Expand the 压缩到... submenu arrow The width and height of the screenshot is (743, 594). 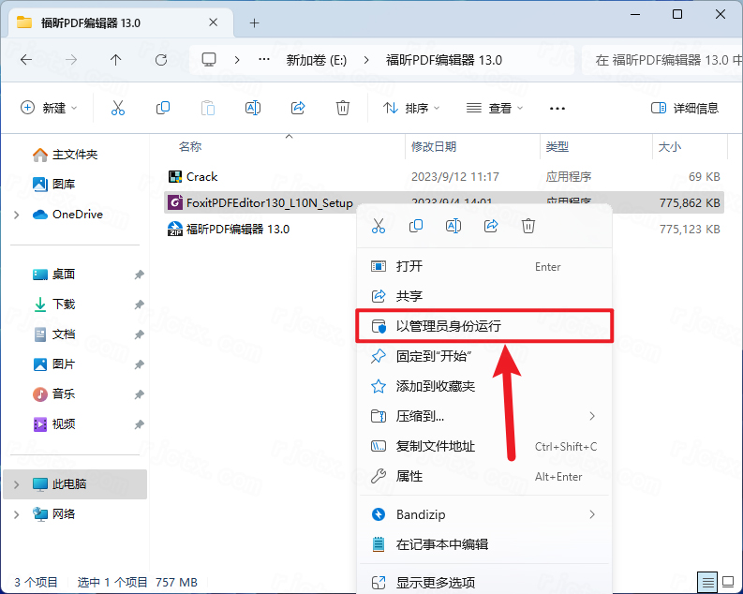[592, 416]
